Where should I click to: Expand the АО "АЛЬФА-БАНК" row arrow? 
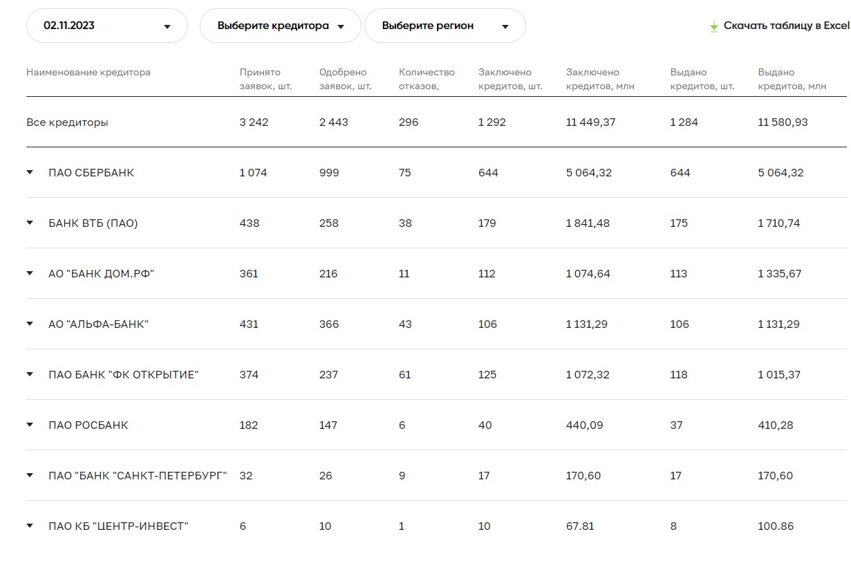(30, 324)
